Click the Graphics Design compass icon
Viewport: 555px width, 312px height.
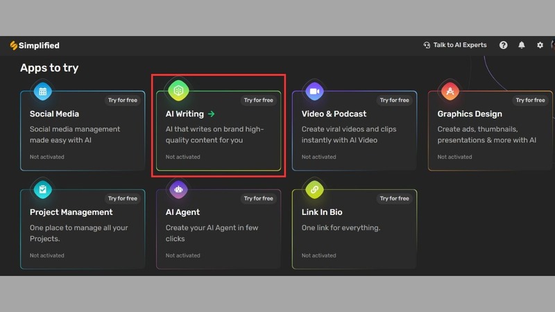coord(450,92)
